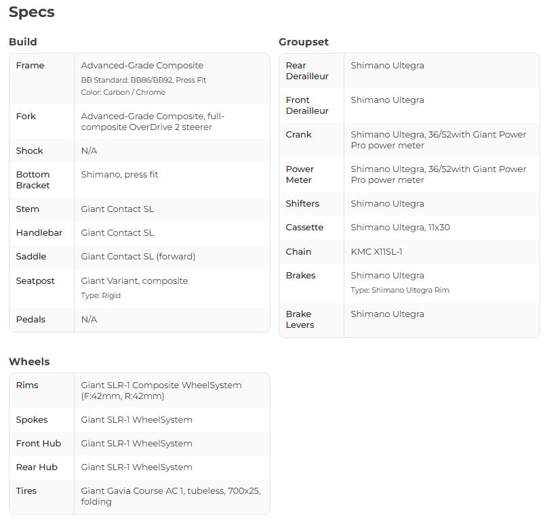This screenshot has height=525, width=545.
Task: Click the 'Handlebar' row label
Action: coord(39,233)
